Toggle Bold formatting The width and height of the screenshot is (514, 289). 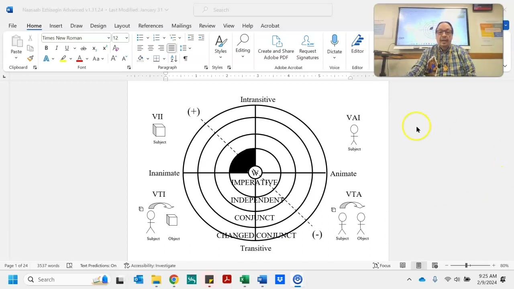46,48
